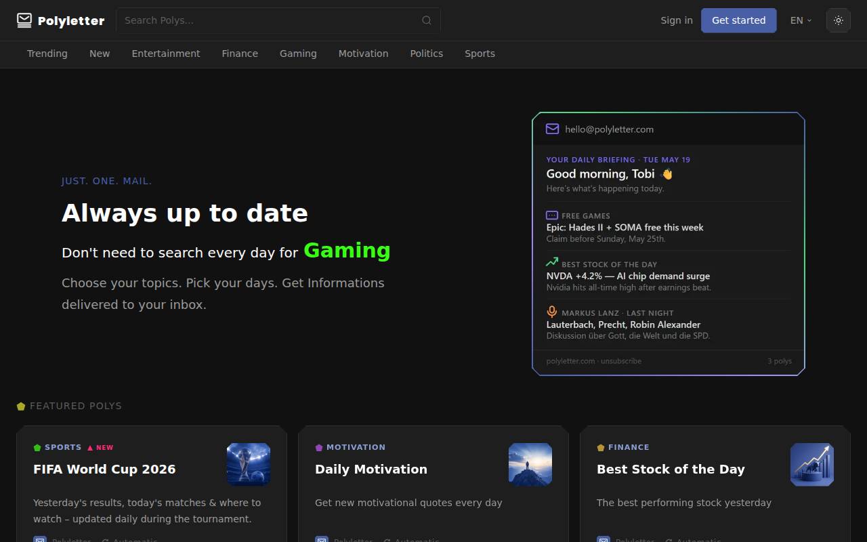
Task: Click the Markus Lanz microphone icon
Action: (x=552, y=312)
